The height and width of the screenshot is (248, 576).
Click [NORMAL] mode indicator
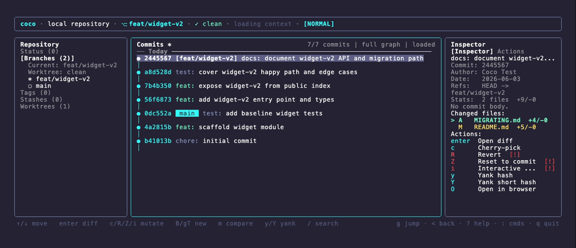click(x=319, y=24)
